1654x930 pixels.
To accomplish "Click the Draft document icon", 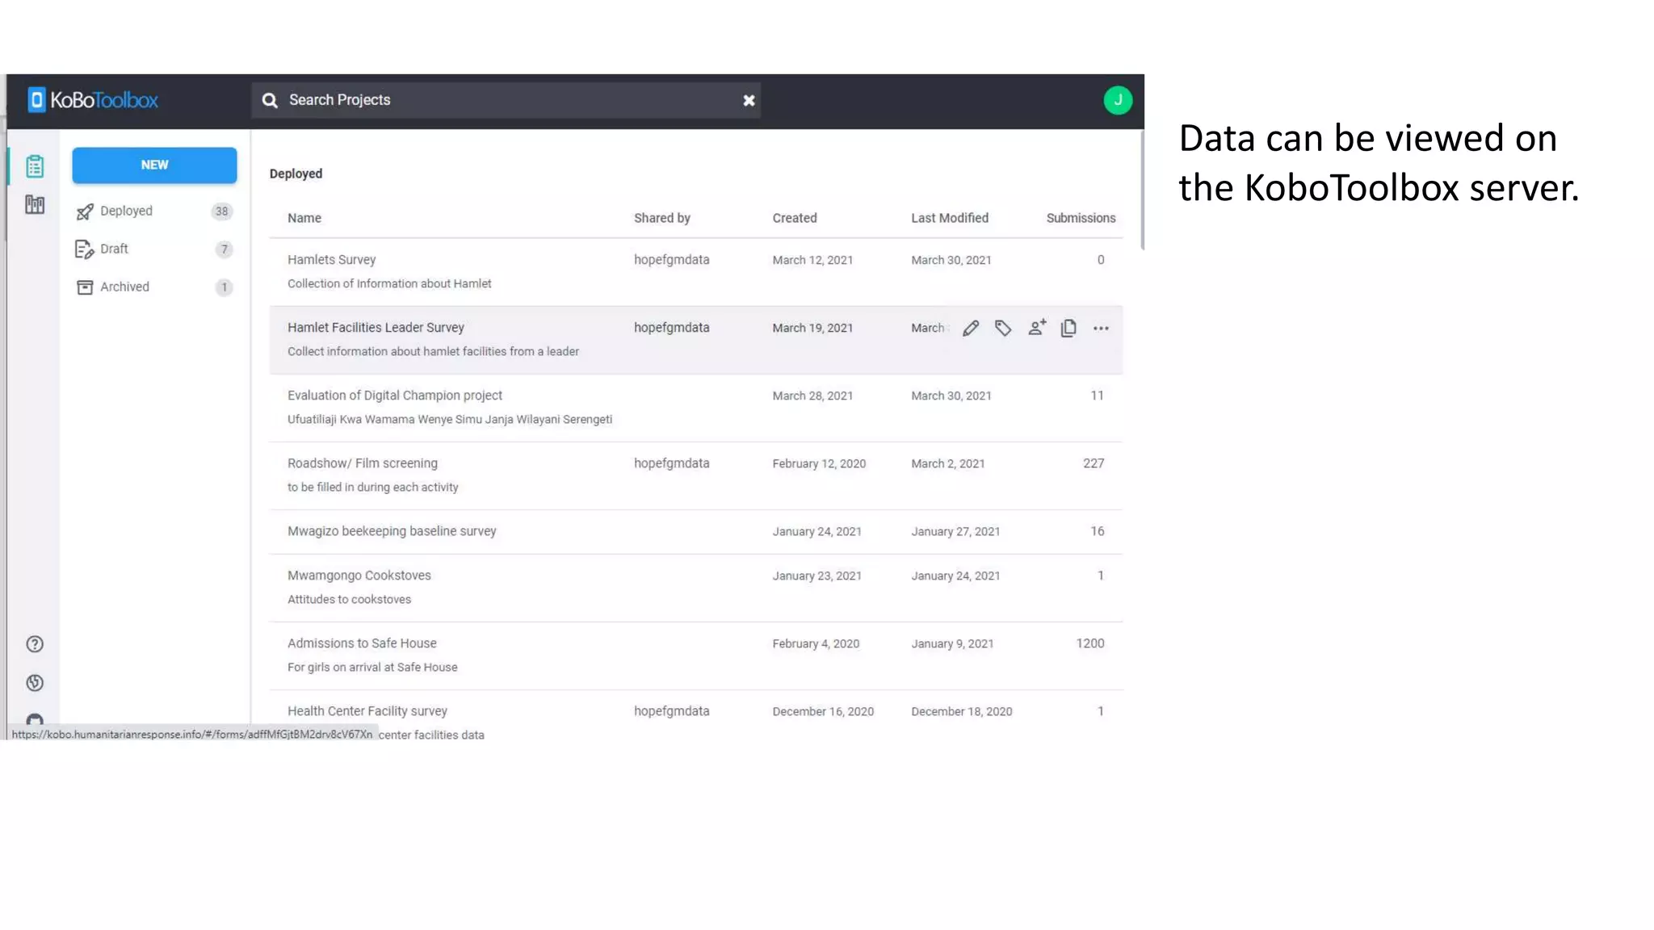I will (x=85, y=249).
